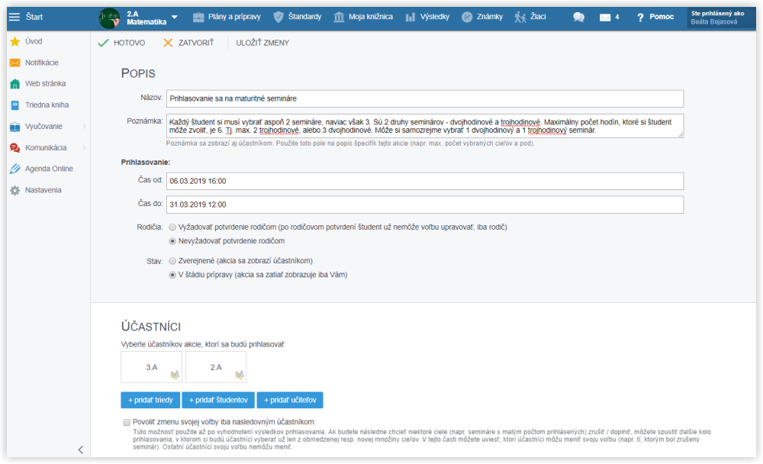The width and height of the screenshot is (763, 464).
Task: Click the Čas do date field
Action: (425, 205)
